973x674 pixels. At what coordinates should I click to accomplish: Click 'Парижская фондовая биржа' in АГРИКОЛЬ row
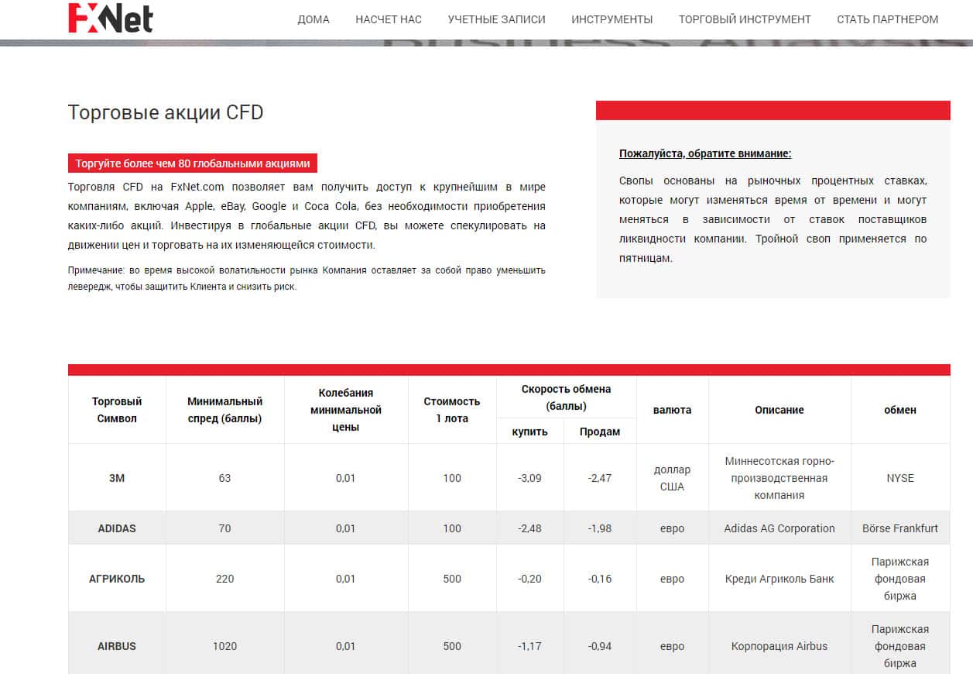[x=900, y=579]
